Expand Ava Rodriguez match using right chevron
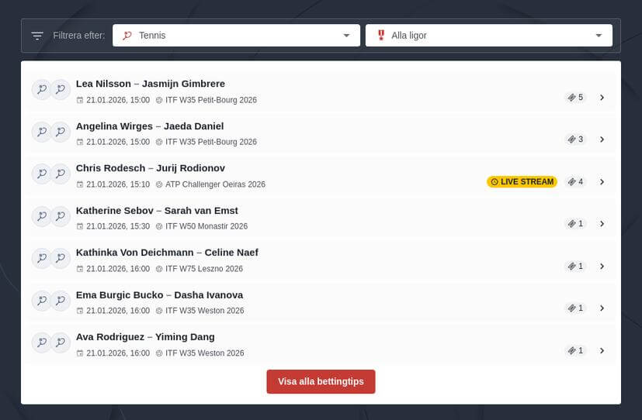The width and height of the screenshot is (642, 420). pos(602,350)
